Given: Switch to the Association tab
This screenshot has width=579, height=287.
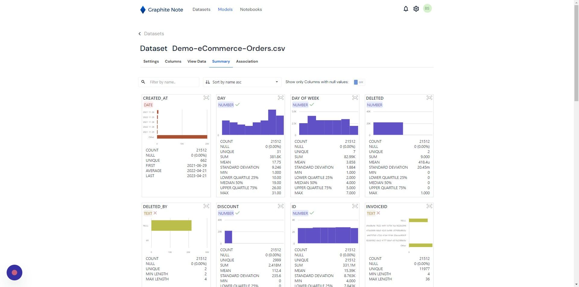Looking at the screenshot, I should [x=247, y=61].
